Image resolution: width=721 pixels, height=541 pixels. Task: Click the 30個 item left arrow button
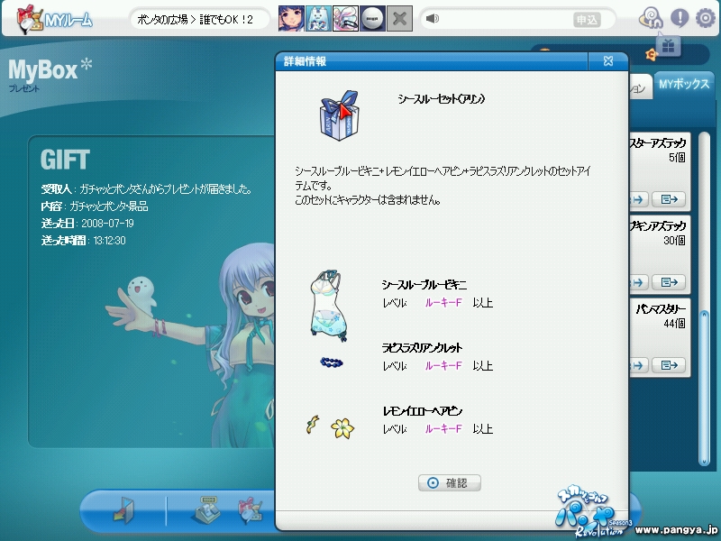(638, 282)
